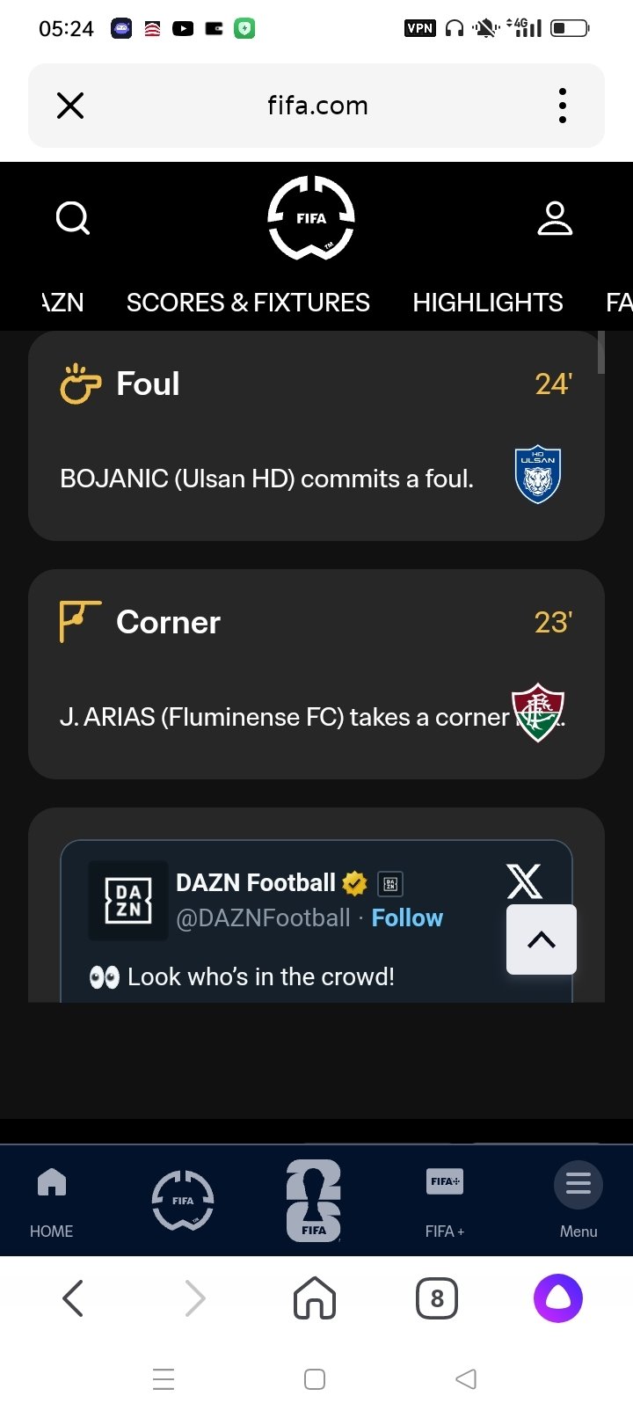Tap the Ulsan HD team crest
Screen dimensions: 633x1418
coord(537,475)
